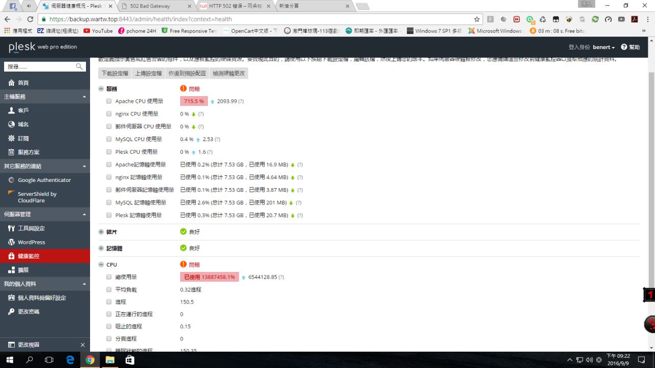Go back in browser history

click(x=7, y=19)
